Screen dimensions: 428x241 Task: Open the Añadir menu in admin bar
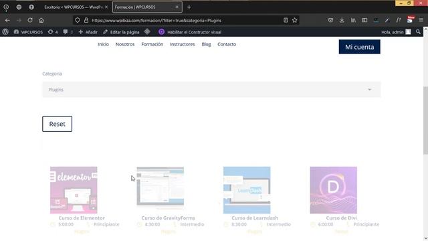(88, 32)
